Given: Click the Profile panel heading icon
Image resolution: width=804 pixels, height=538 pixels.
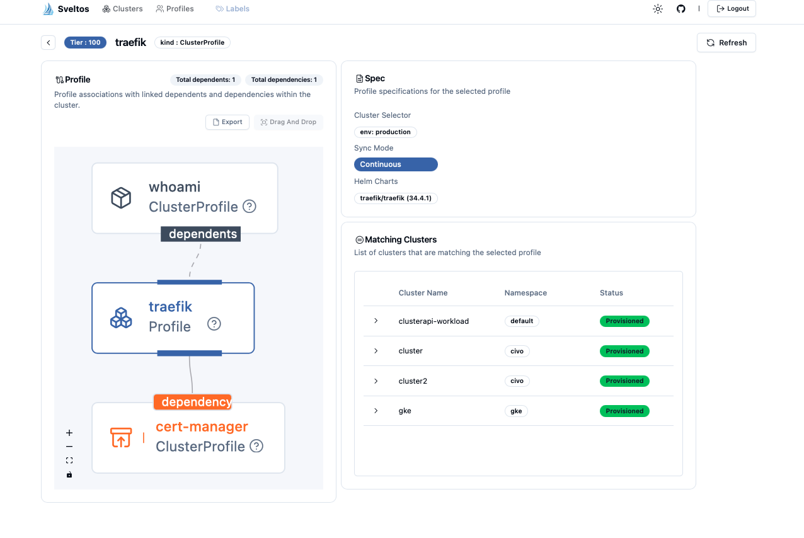Looking at the screenshot, I should click(59, 80).
